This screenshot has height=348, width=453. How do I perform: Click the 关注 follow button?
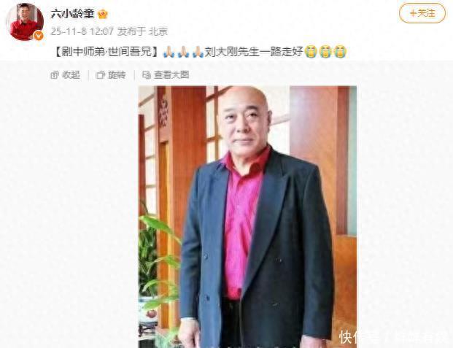pyautogui.click(x=422, y=13)
